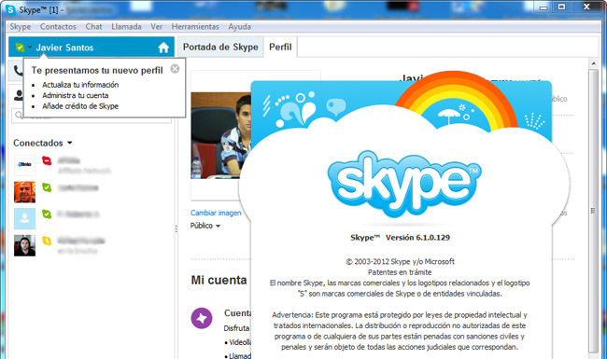607x359 pixels.
Task: Minimize the Skype window
Action: 543,7
